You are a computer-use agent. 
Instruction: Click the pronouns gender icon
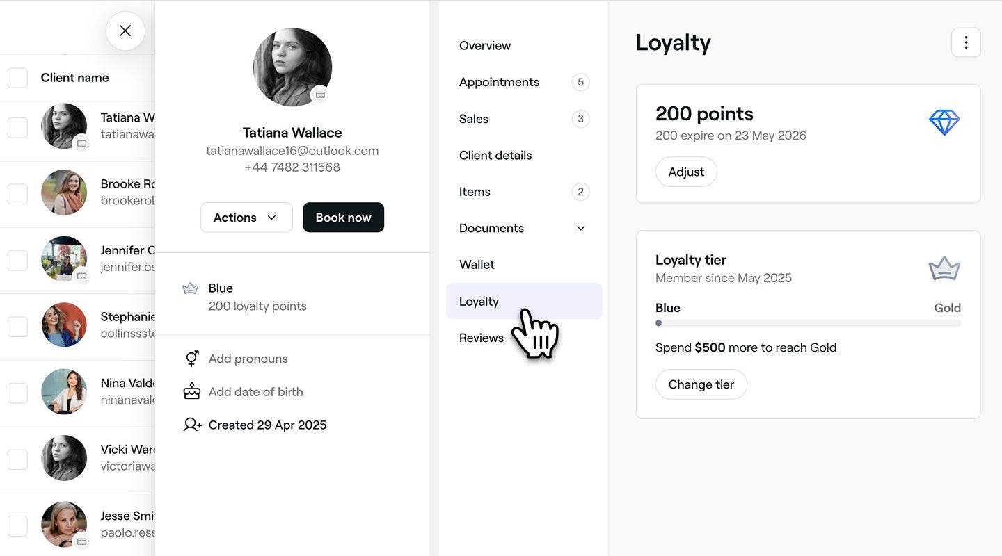192,359
